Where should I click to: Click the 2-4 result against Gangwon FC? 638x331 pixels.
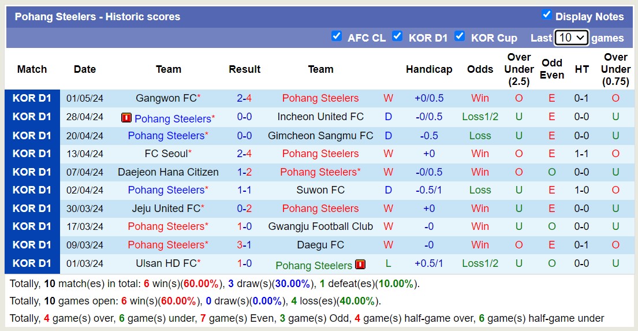(x=244, y=98)
